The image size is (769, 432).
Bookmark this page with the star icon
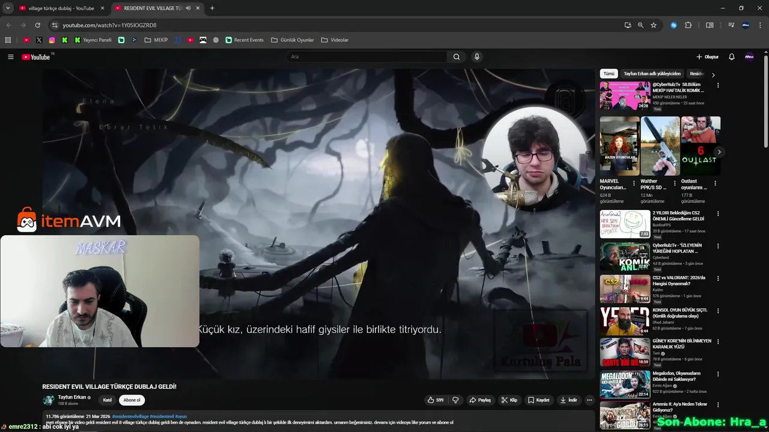(654, 25)
